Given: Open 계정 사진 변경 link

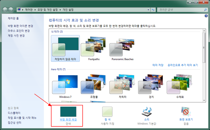Looking at the screenshot, I should point(16,35).
